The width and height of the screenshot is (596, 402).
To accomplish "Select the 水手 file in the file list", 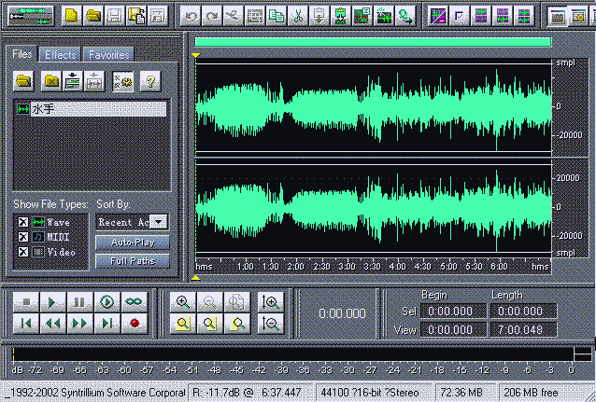I will click(x=92, y=109).
